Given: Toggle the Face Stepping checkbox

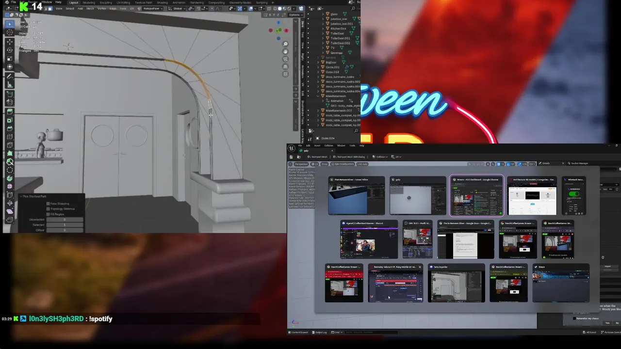Looking at the screenshot, I should pyautogui.click(x=49, y=204).
